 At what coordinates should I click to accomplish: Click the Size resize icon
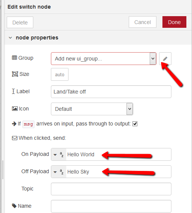click(15, 74)
